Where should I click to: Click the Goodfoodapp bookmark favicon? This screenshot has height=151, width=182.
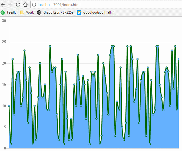79,12
